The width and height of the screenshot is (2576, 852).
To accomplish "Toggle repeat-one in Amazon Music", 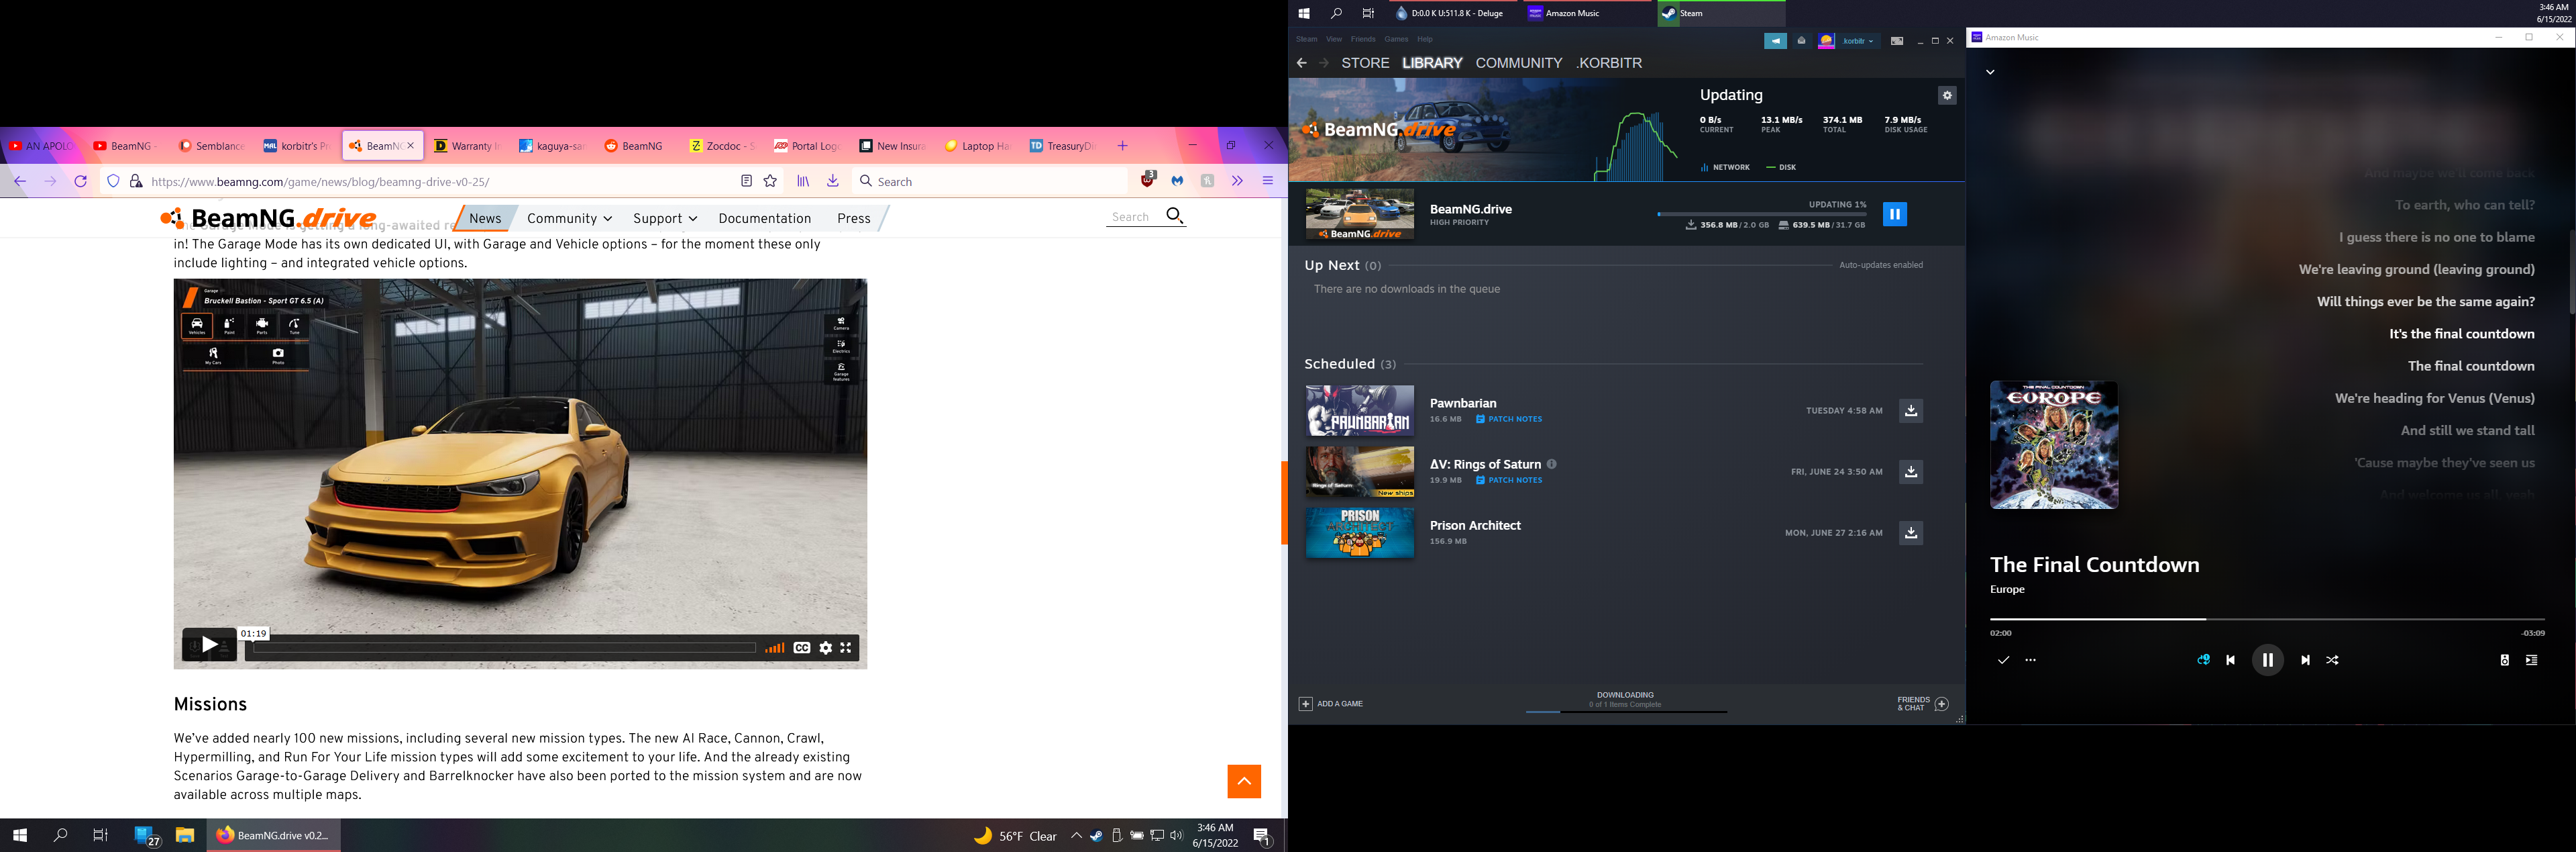I will (x=2202, y=660).
